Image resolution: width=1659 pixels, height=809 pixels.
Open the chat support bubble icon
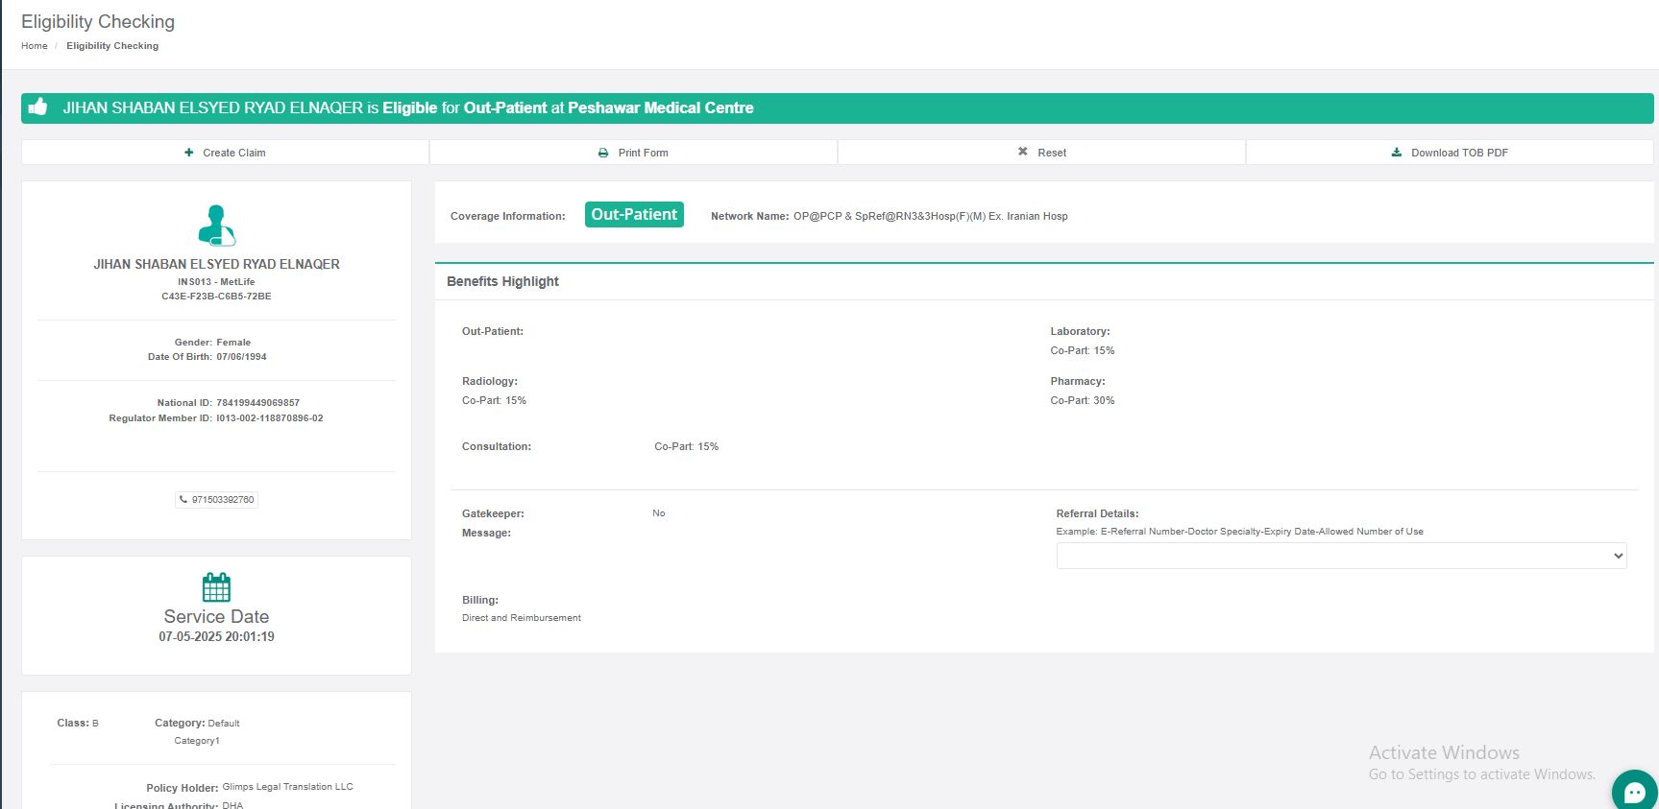[1634, 792]
